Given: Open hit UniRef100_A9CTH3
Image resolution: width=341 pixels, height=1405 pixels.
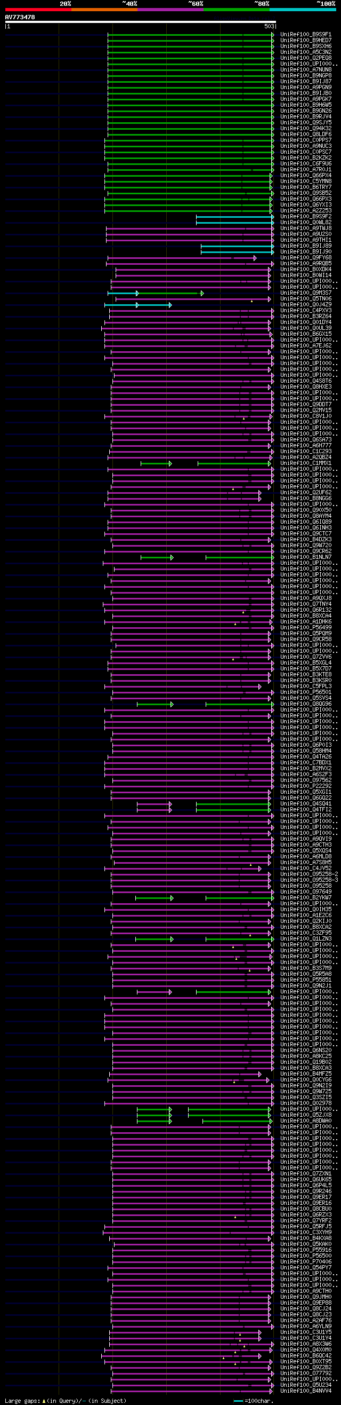Looking at the screenshot, I should (306, 846).
